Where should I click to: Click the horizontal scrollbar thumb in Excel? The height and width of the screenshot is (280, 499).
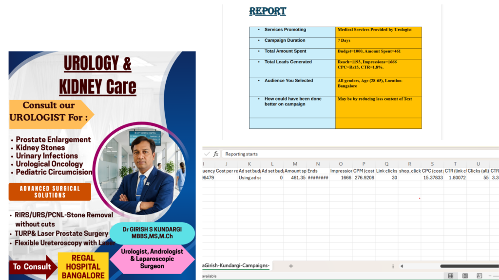click(x=469, y=266)
